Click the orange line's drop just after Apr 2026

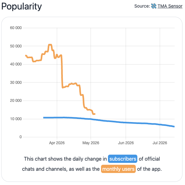point(62,71)
